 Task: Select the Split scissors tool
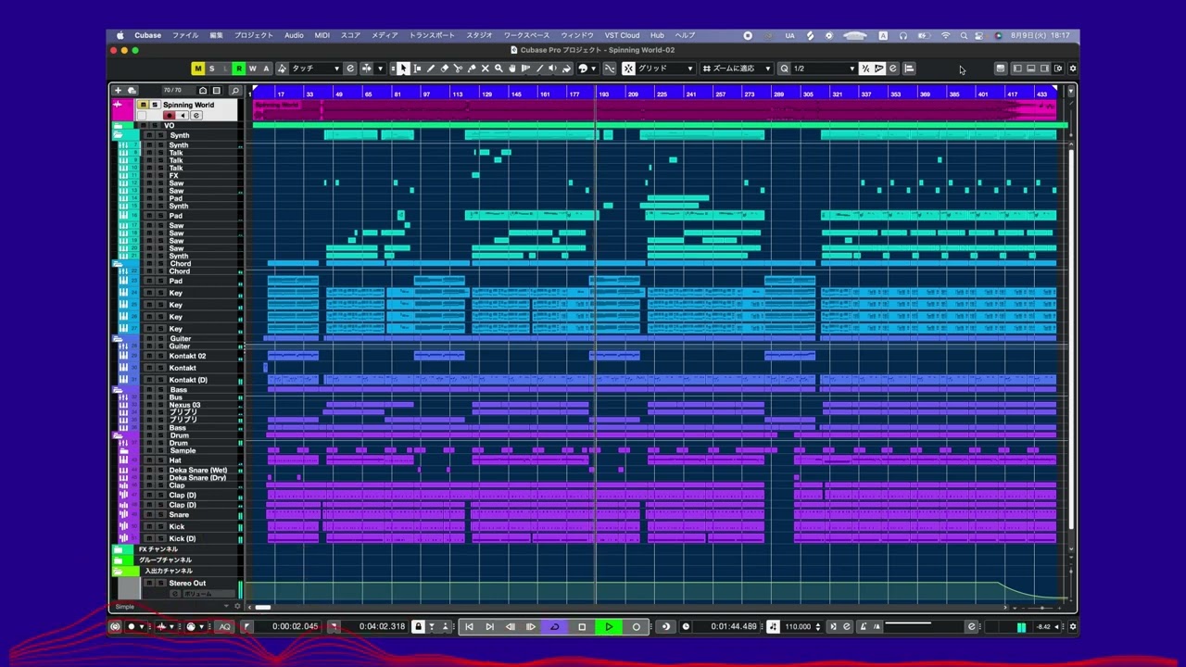click(458, 69)
